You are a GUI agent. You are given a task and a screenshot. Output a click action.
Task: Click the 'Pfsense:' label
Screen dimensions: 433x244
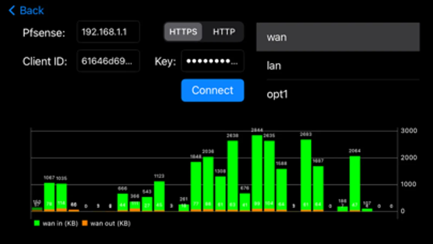[x=44, y=33]
